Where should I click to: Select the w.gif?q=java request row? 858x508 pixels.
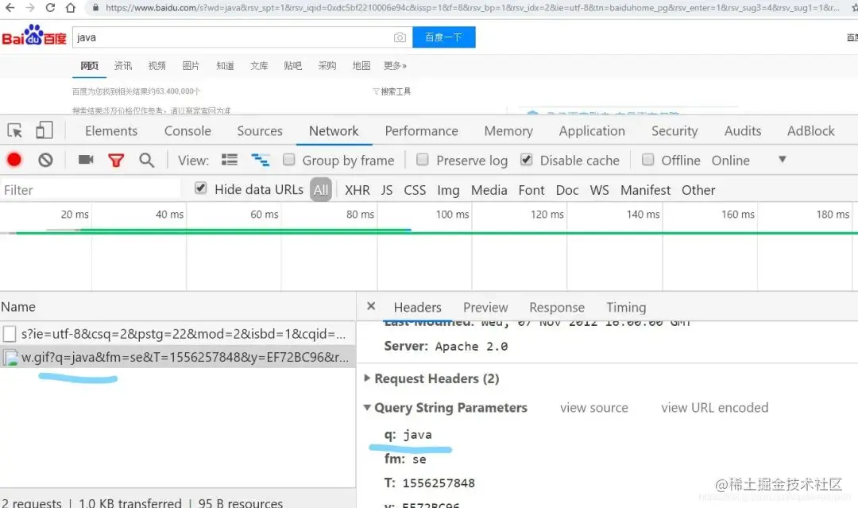click(x=178, y=357)
